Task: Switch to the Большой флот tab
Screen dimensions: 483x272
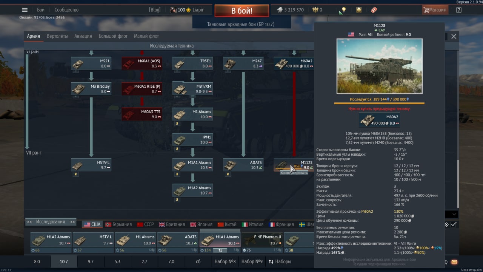Action: (113, 36)
